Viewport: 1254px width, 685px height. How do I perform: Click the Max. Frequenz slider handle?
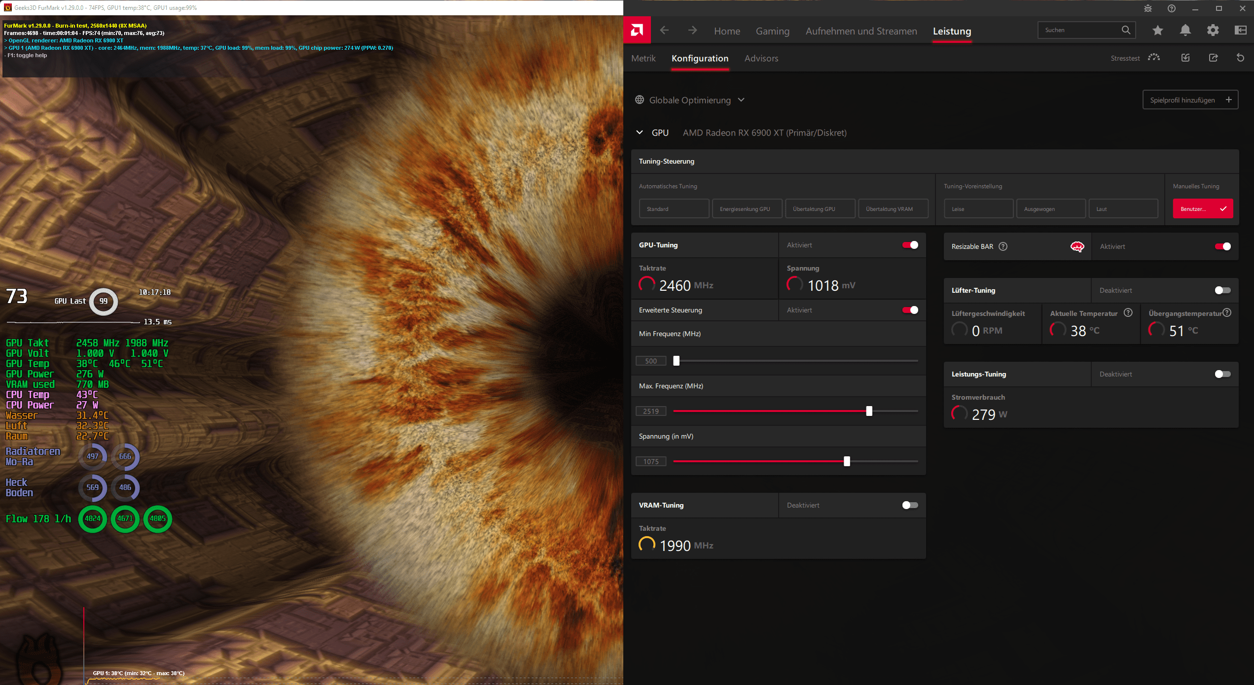(x=869, y=411)
